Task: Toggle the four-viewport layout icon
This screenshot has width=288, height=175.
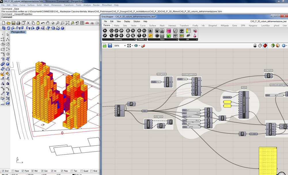Action: (x=82, y=23)
